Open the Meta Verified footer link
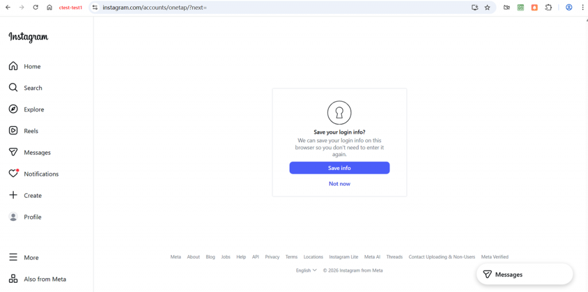 pyautogui.click(x=494, y=257)
